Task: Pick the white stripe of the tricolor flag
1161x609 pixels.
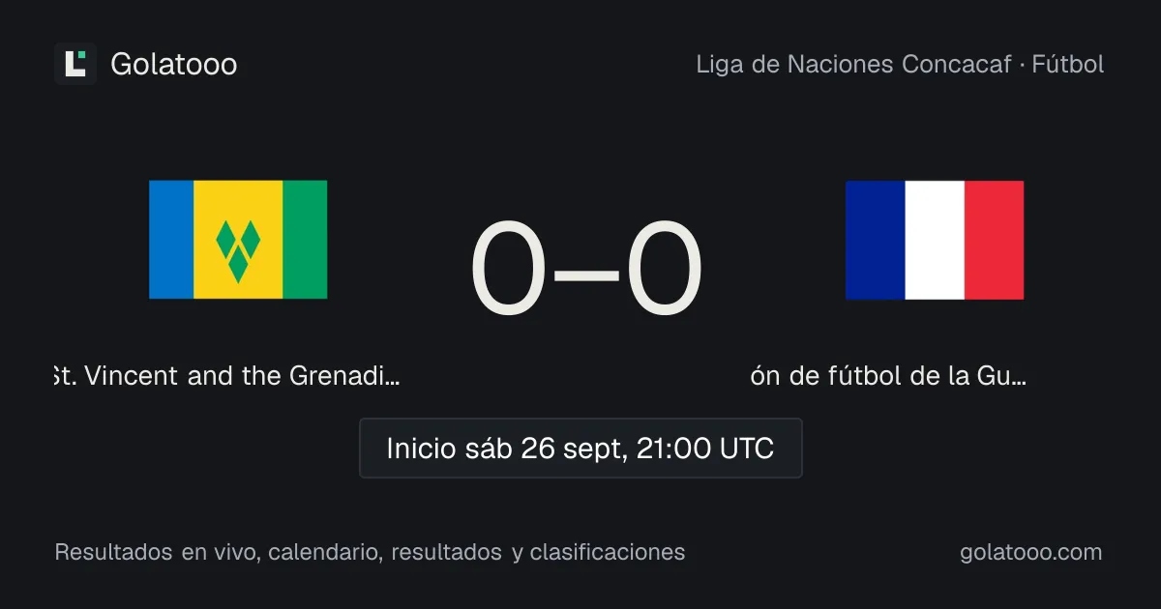Action: point(935,240)
